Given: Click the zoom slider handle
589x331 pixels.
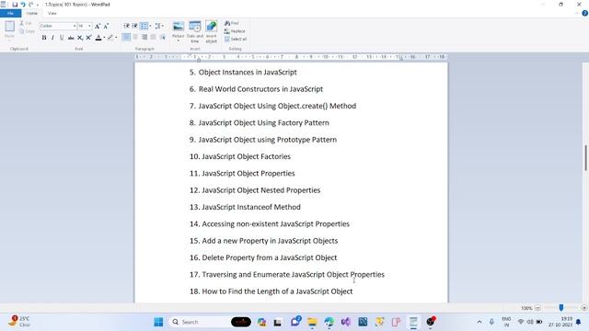Looking at the screenshot, I should click(x=561, y=308).
